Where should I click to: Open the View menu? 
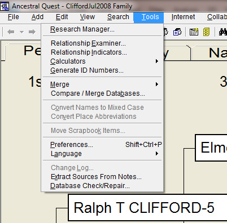(88, 17)
